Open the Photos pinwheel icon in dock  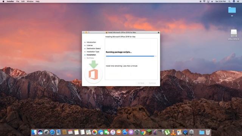click(x=95, y=132)
